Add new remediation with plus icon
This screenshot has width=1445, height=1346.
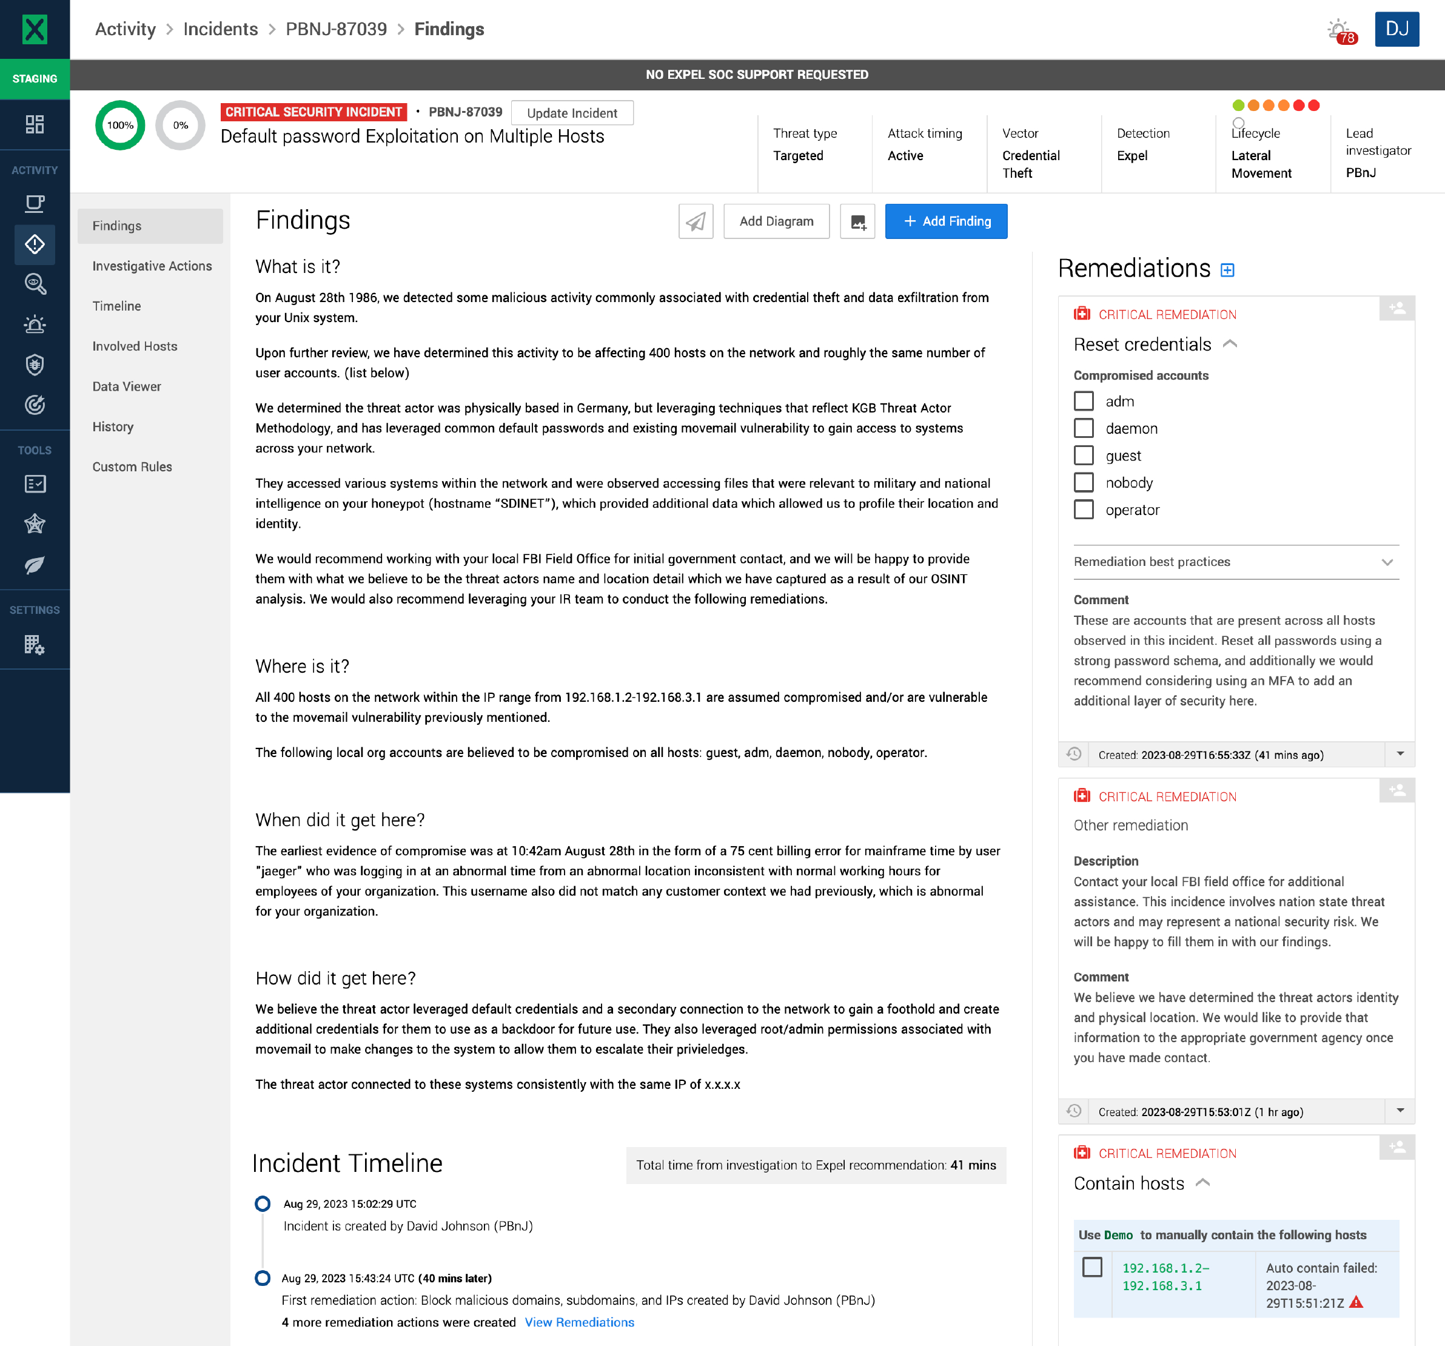click(x=1227, y=270)
